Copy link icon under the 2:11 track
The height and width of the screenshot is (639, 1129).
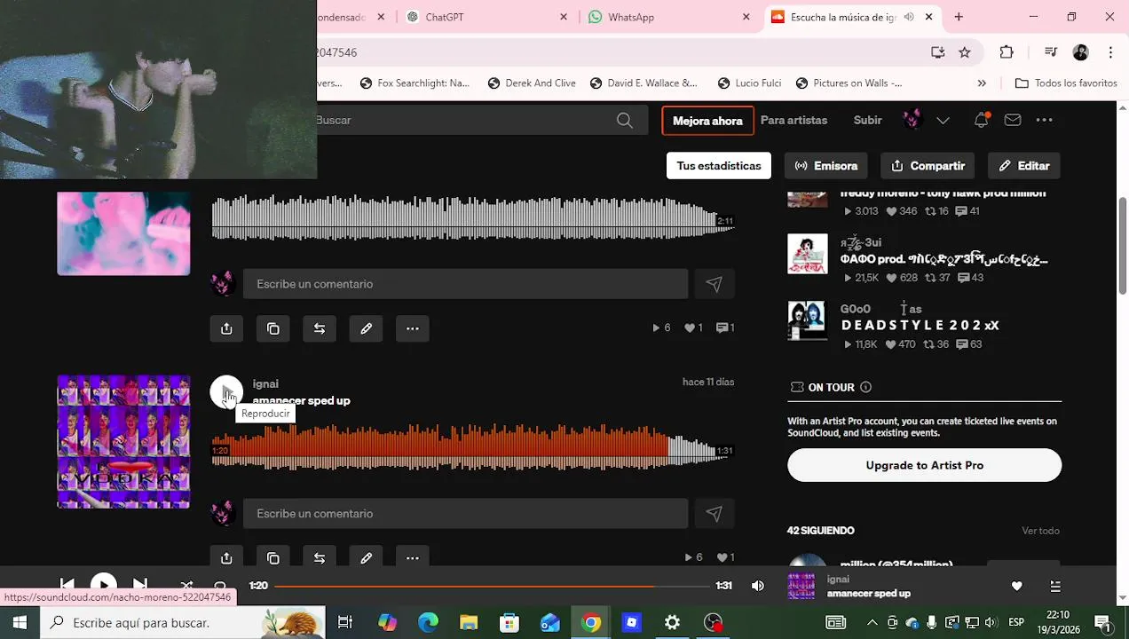point(273,328)
